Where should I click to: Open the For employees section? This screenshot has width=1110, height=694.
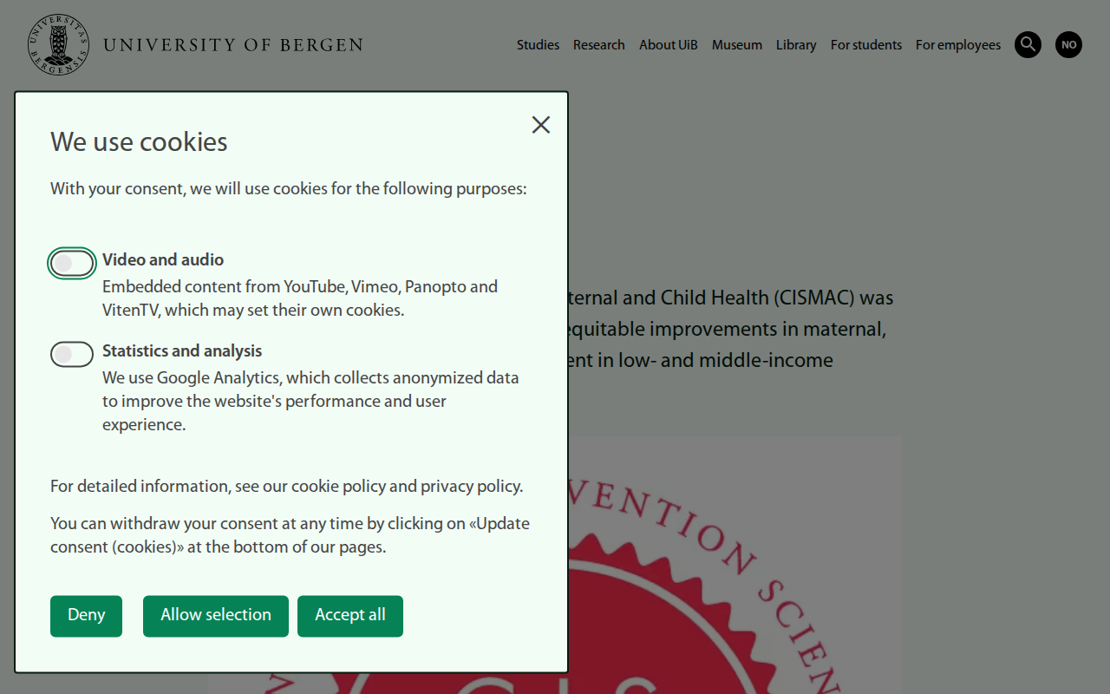[957, 44]
